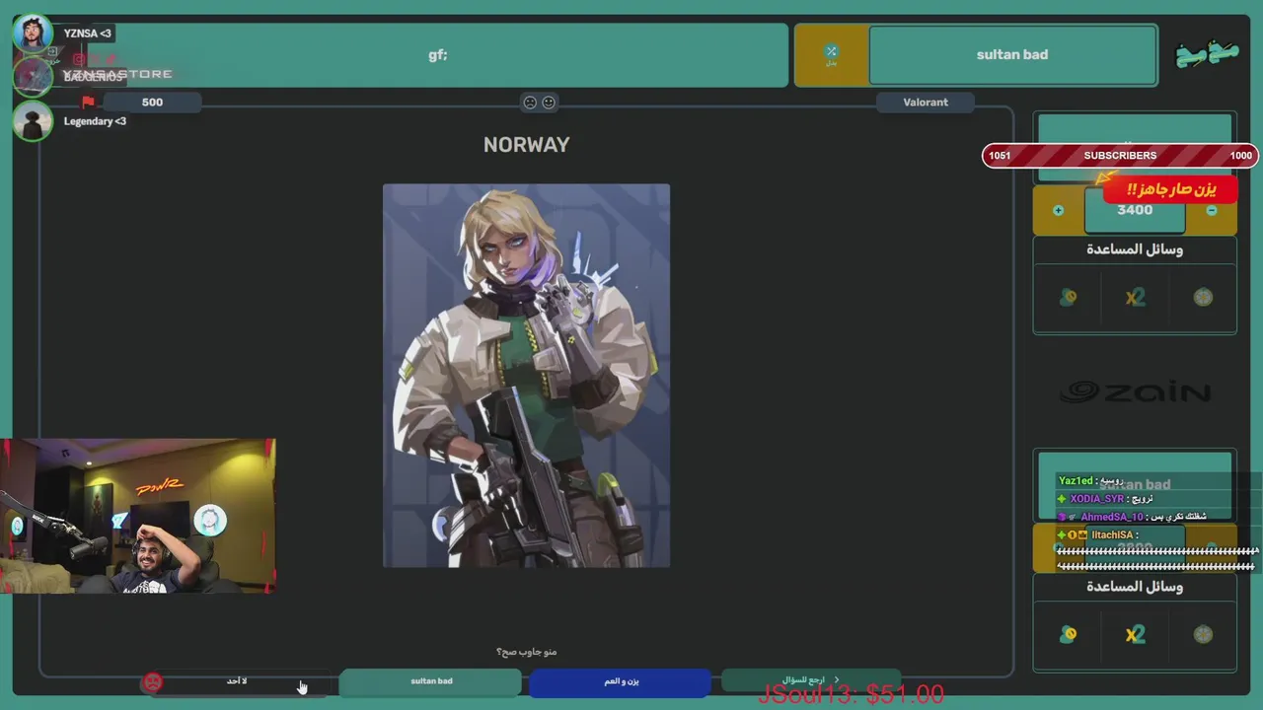This screenshot has width=1263, height=710.
Task: Click the IItachiSA chat username
Action: [1111, 534]
